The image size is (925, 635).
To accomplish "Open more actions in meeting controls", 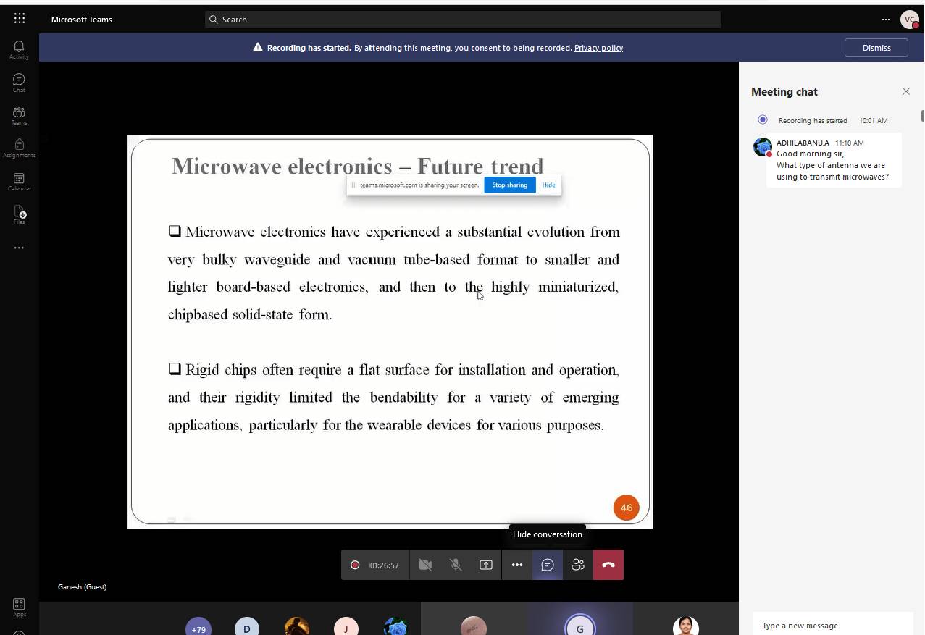I will [517, 565].
